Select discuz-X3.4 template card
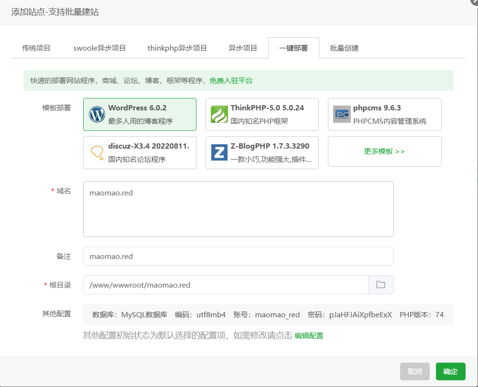The height and width of the screenshot is (387, 478). tap(140, 153)
